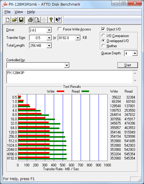Print results using the printer icon
The height and width of the screenshot is (184, 144).
30,20
